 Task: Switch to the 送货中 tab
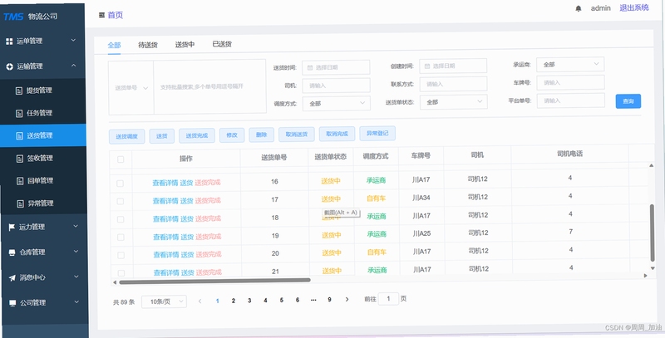(x=185, y=45)
